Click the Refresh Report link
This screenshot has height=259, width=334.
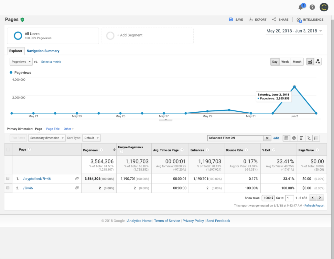[314, 205]
